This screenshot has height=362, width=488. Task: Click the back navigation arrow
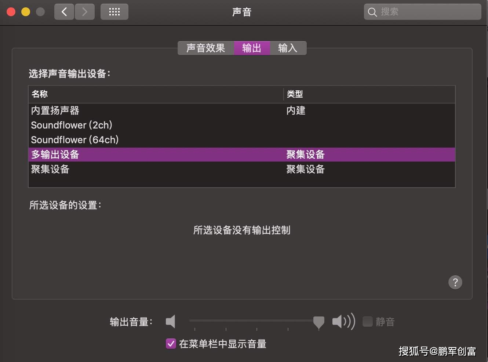click(64, 11)
